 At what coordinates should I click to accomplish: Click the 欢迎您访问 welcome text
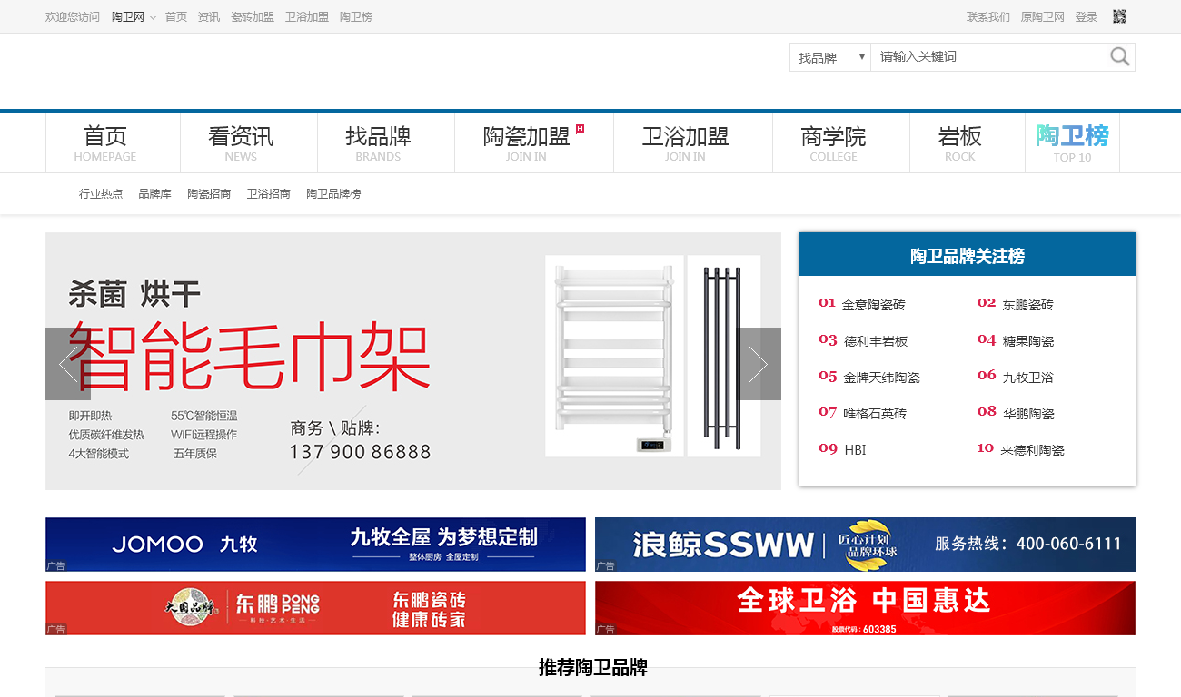click(73, 17)
